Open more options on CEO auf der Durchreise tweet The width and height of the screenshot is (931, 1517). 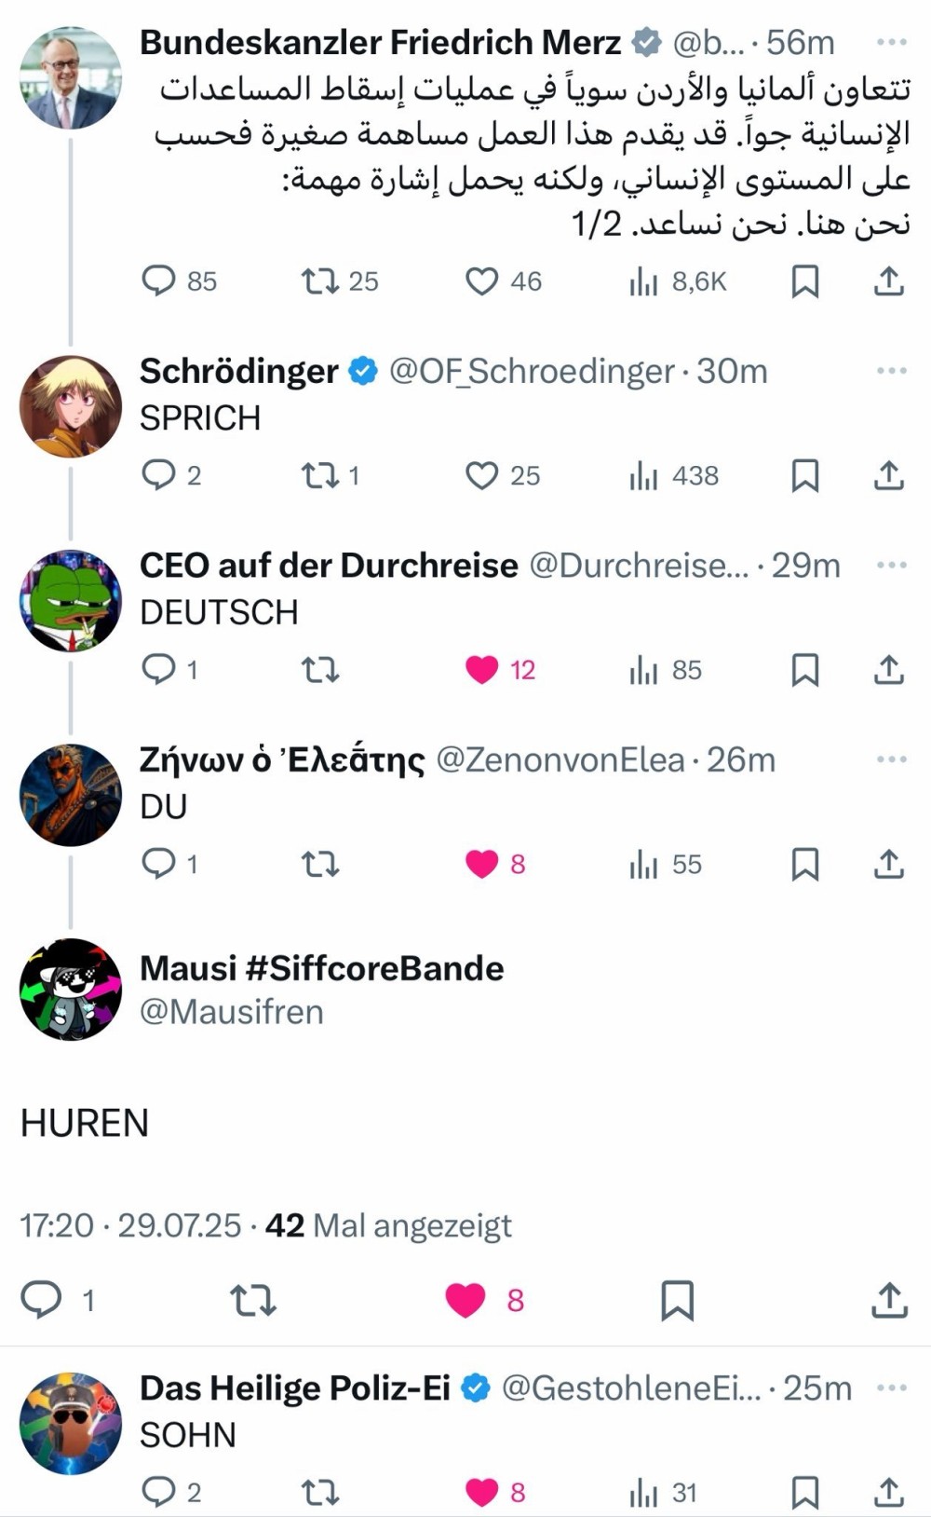click(x=891, y=566)
